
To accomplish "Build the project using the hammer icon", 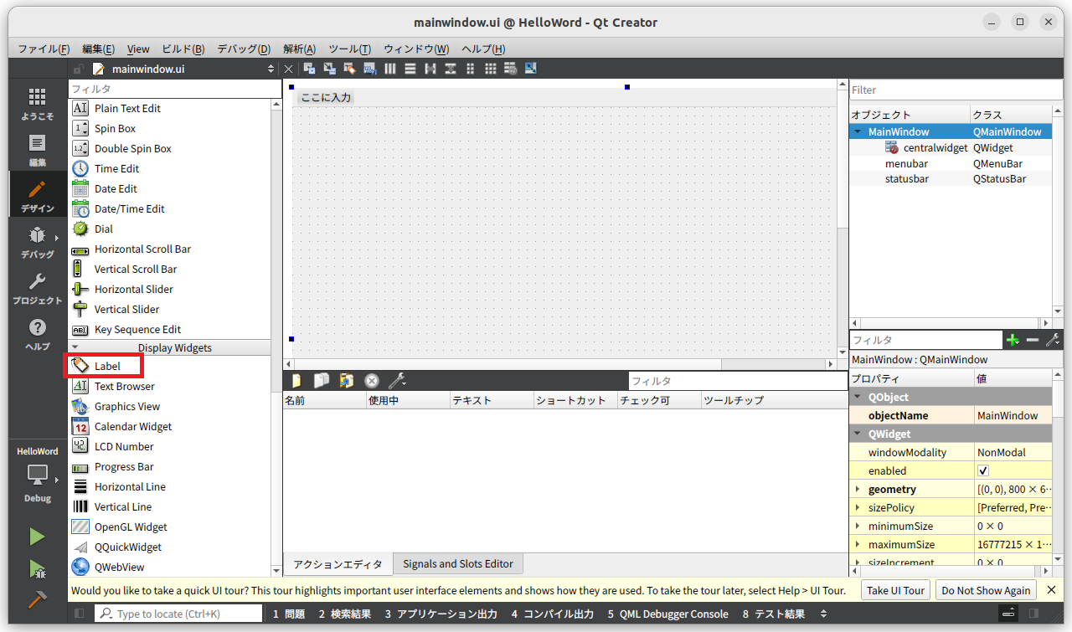I will [37, 599].
